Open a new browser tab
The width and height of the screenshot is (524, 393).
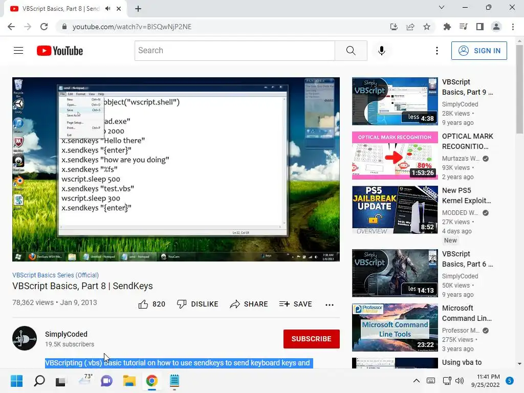click(x=138, y=9)
